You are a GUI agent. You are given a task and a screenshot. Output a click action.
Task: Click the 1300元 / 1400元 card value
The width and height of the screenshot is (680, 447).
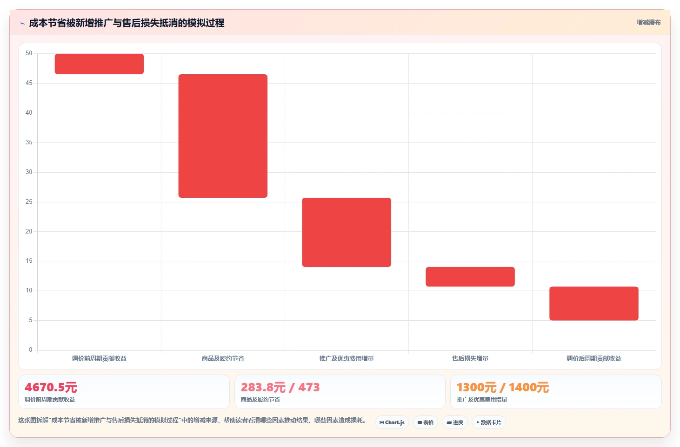503,387
